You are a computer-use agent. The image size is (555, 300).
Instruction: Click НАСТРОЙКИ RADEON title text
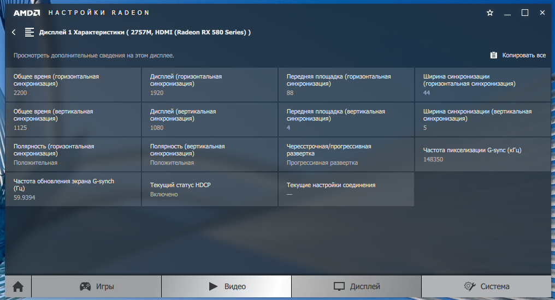tap(99, 13)
